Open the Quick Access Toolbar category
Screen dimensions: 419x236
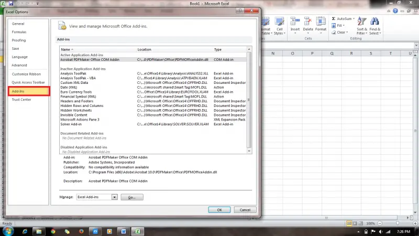click(x=28, y=82)
